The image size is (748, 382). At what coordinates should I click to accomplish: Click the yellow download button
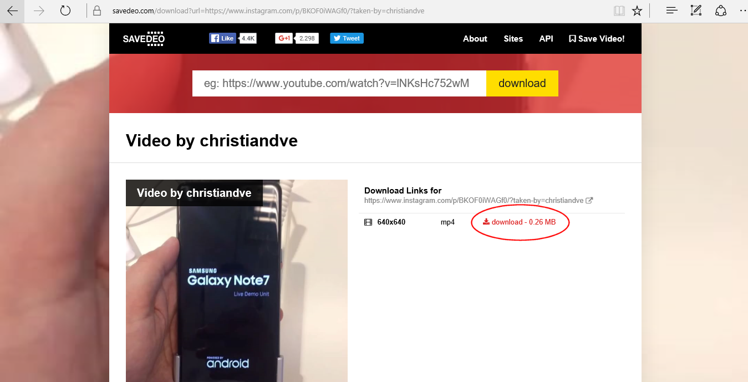point(522,83)
